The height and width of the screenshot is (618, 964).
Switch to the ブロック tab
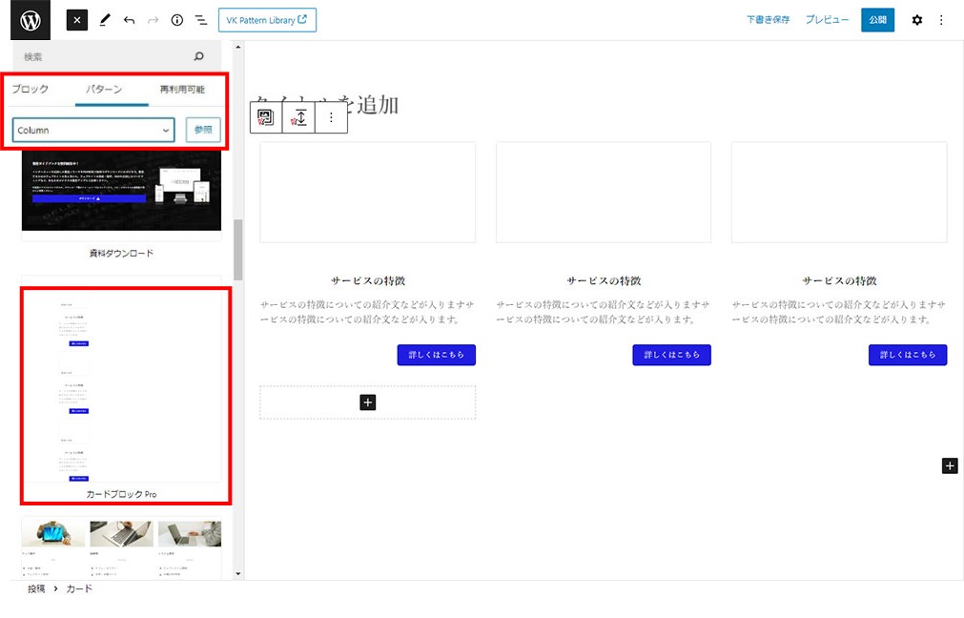coord(31,90)
